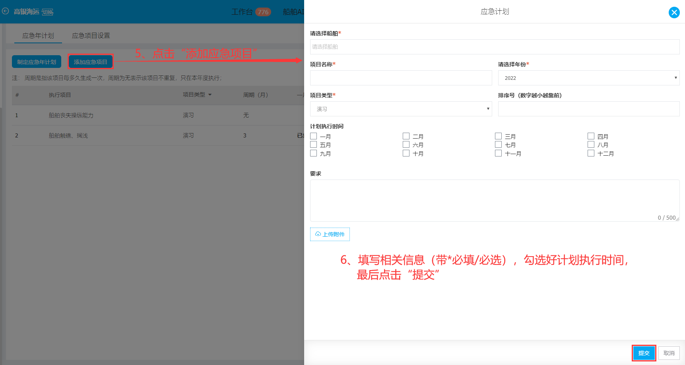Open the 工作台 menu in top bar
This screenshot has width=685, height=365.
click(x=242, y=12)
